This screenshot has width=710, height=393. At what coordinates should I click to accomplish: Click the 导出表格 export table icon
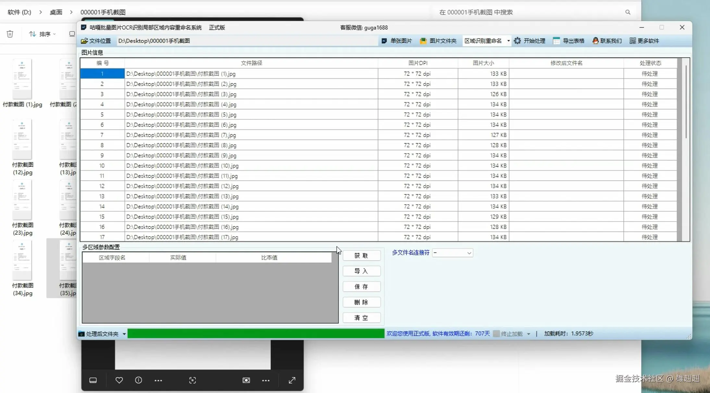tap(556, 41)
